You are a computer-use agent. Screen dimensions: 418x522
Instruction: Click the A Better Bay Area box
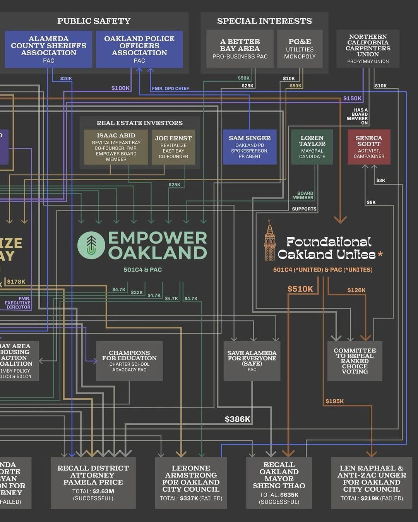click(240, 49)
